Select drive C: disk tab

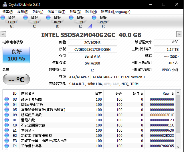(x=35, y=22)
